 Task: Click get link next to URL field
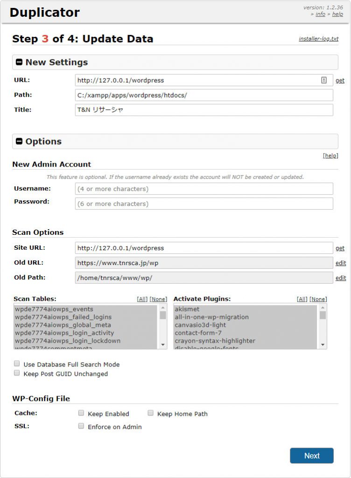click(340, 80)
